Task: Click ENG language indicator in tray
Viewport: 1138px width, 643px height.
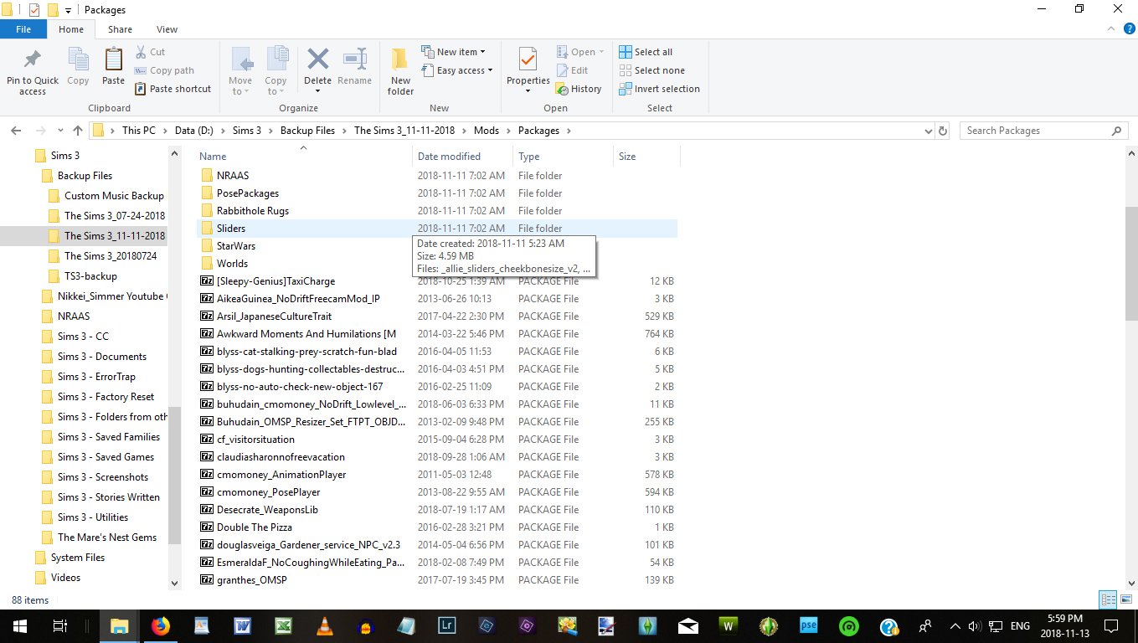Action: (1020, 625)
